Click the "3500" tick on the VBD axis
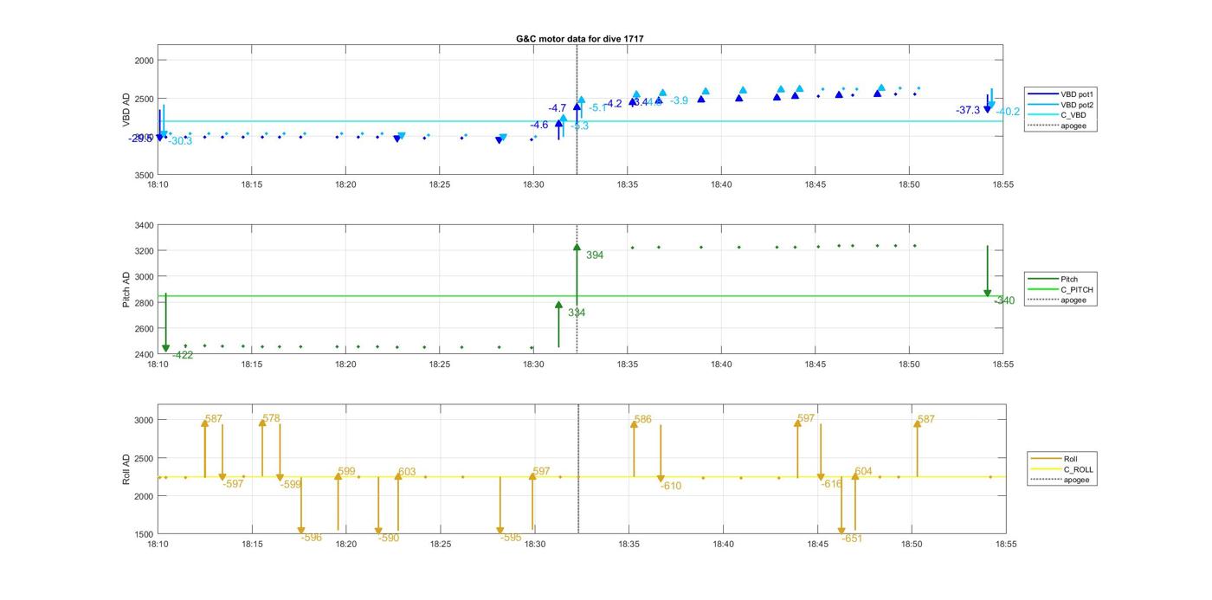Image resolution: width=1212 pixels, height=600 pixels. (143, 175)
